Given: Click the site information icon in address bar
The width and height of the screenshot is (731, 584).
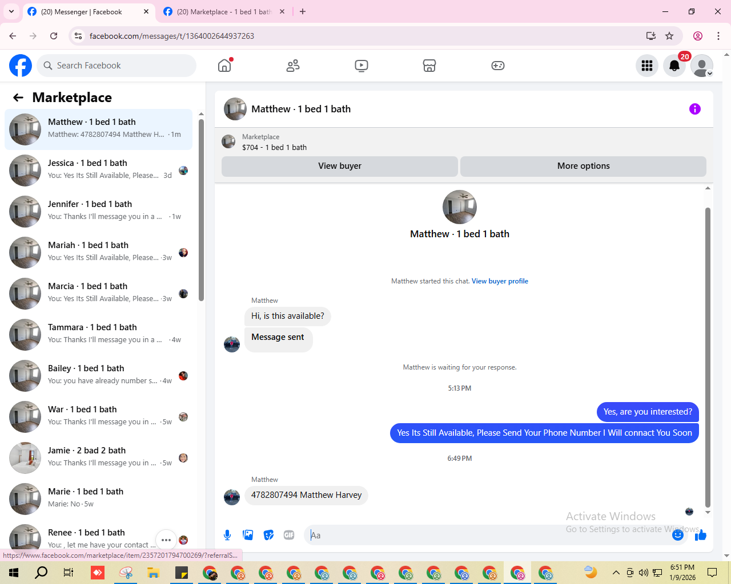Looking at the screenshot, I should click(78, 36).
